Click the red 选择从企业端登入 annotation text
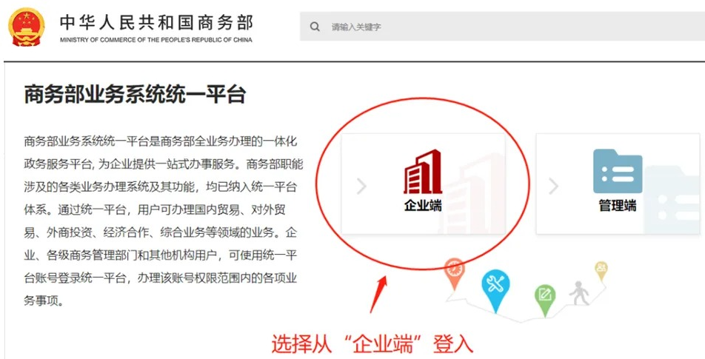Image resolution: width=705 pixels, height=359 pixels. (372, 344)
